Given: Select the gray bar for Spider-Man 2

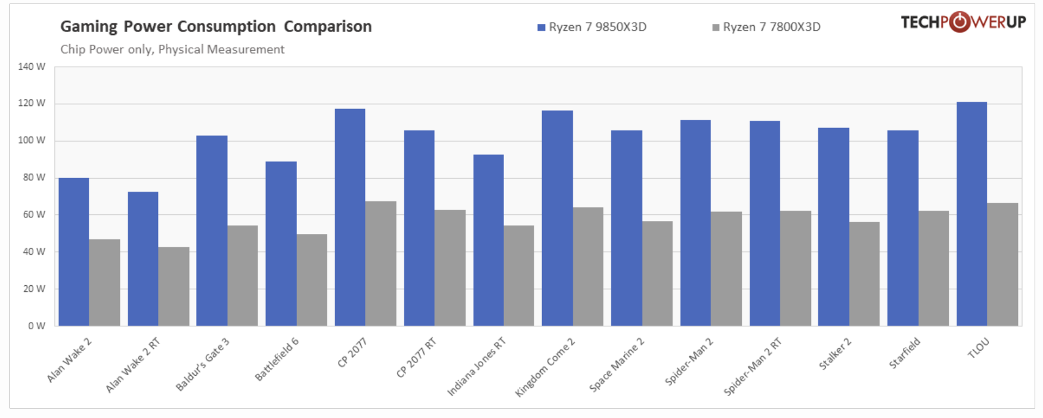Looking at the screenshot, I should coord(726,269).
